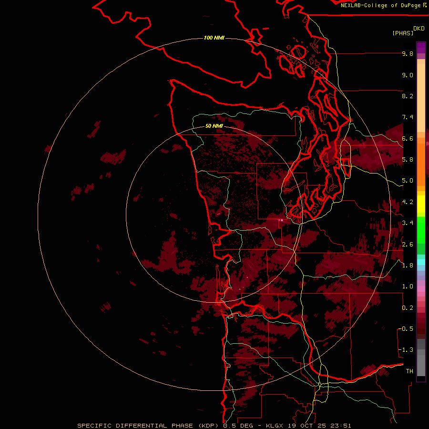Click the 5.0 legend value
429x429 pixels.
(408, 181)
